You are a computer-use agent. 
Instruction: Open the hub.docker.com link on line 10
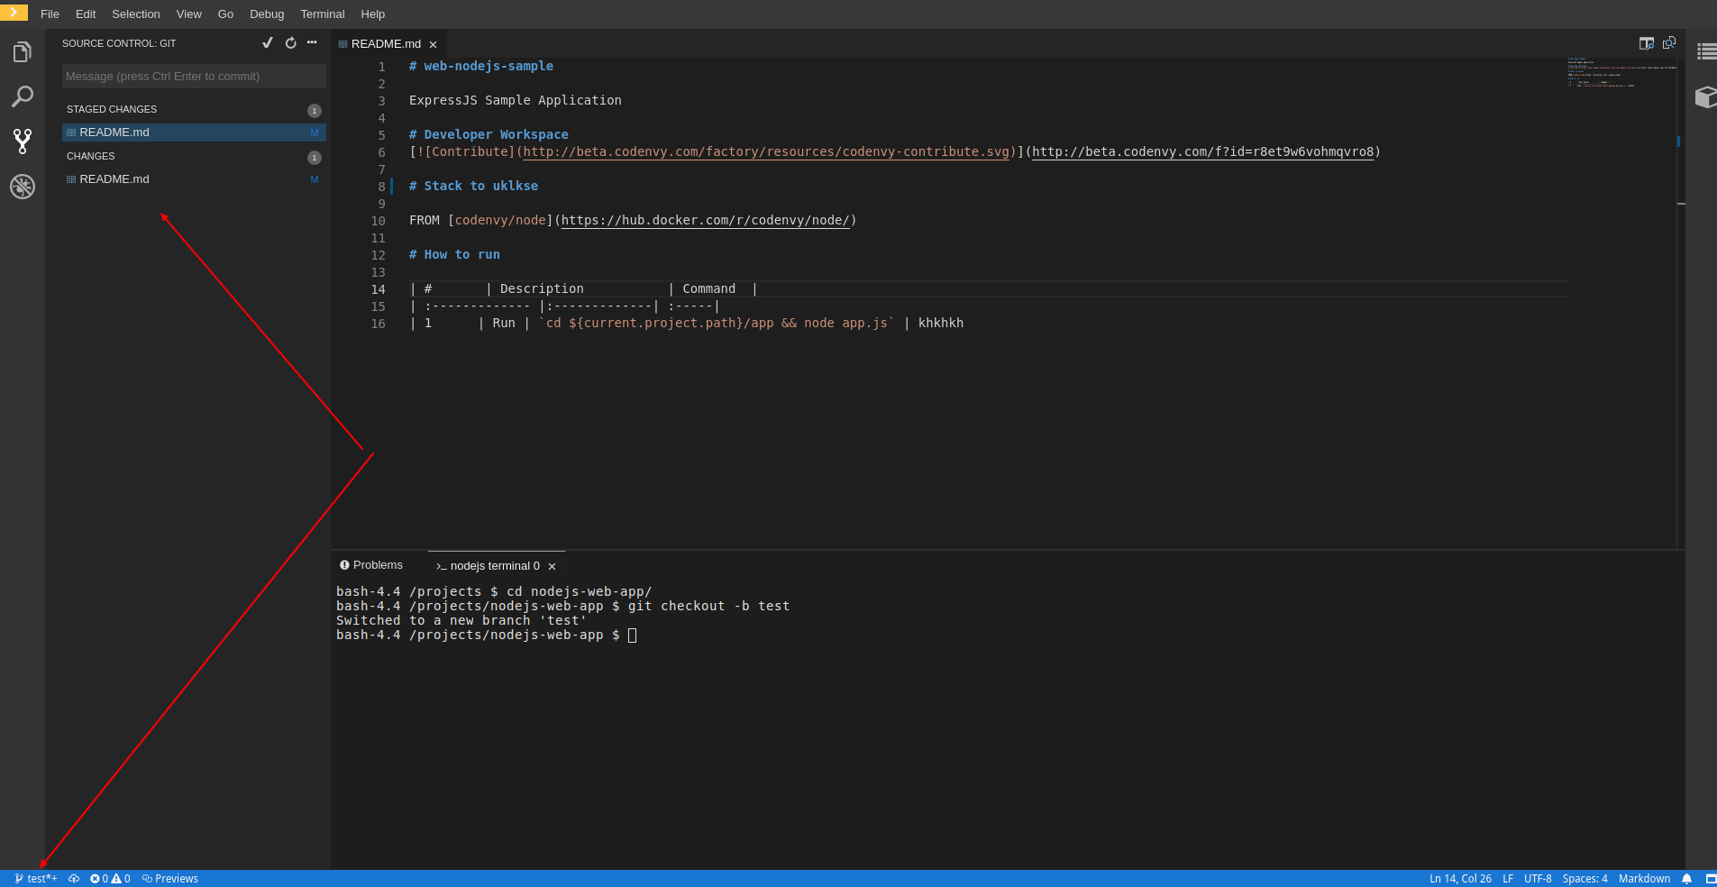coord(707,220)
